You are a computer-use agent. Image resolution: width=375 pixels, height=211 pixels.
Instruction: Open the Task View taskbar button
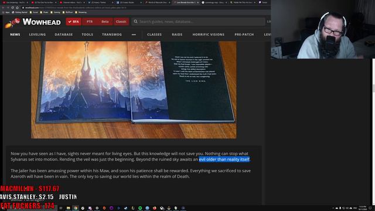tap(61, 208)
